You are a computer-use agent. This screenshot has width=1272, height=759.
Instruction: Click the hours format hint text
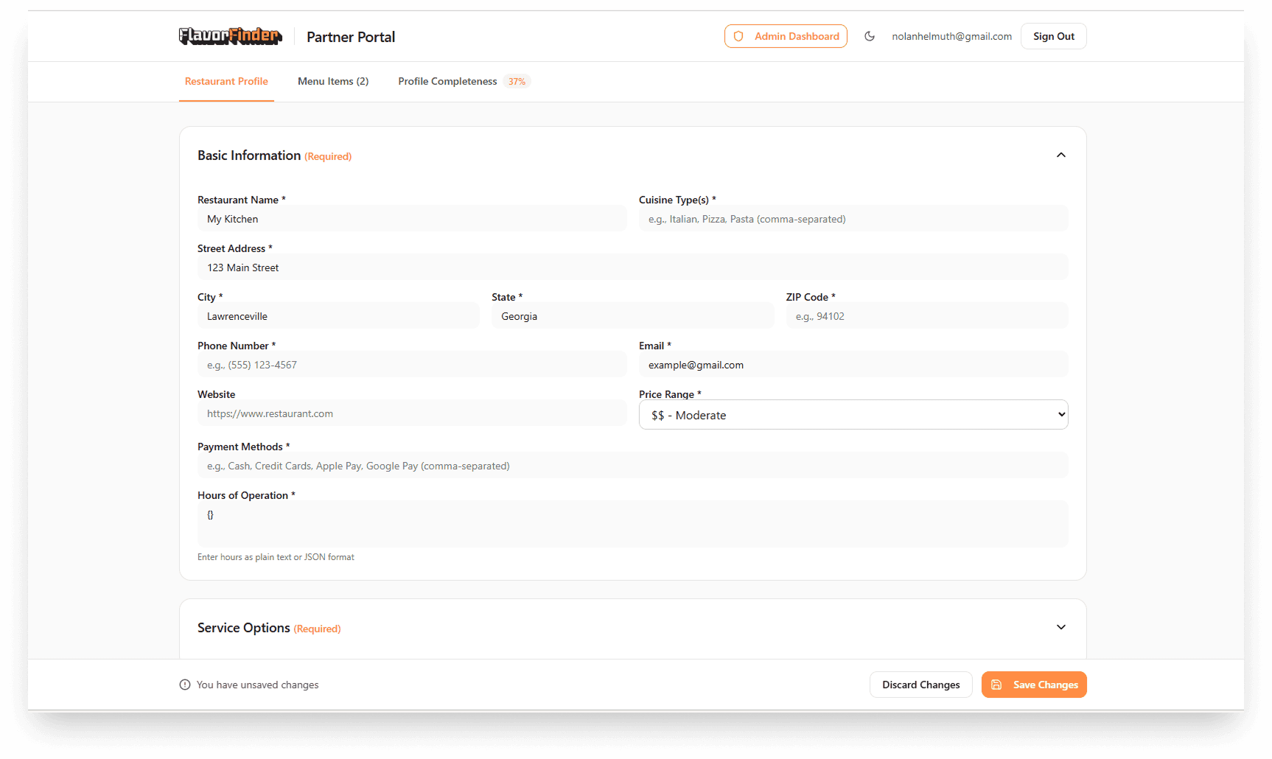click(x=276, y=557)
